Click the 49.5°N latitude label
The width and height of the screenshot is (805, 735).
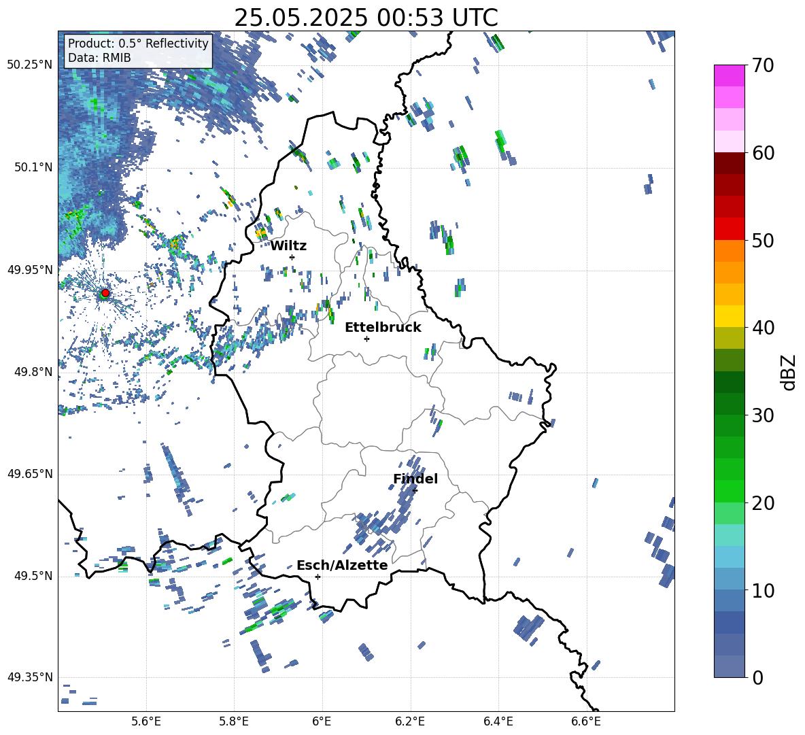pyautogui.click(x=33, y=576)
